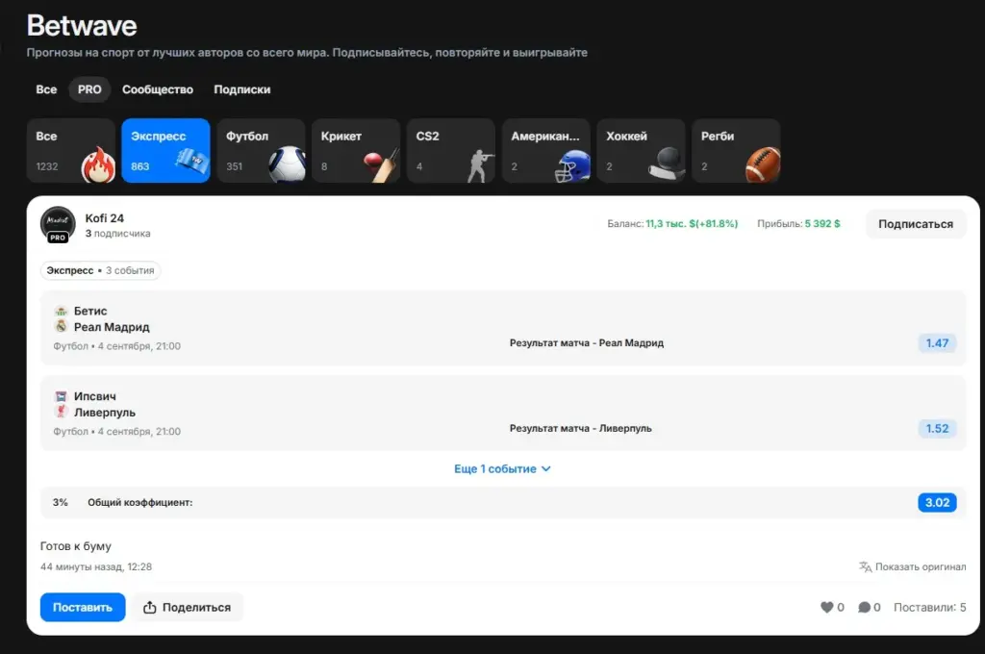Click Результат матча - Ливерпуль text
Image resolution: width=985 pixels, height=654 pixels.
580,428
